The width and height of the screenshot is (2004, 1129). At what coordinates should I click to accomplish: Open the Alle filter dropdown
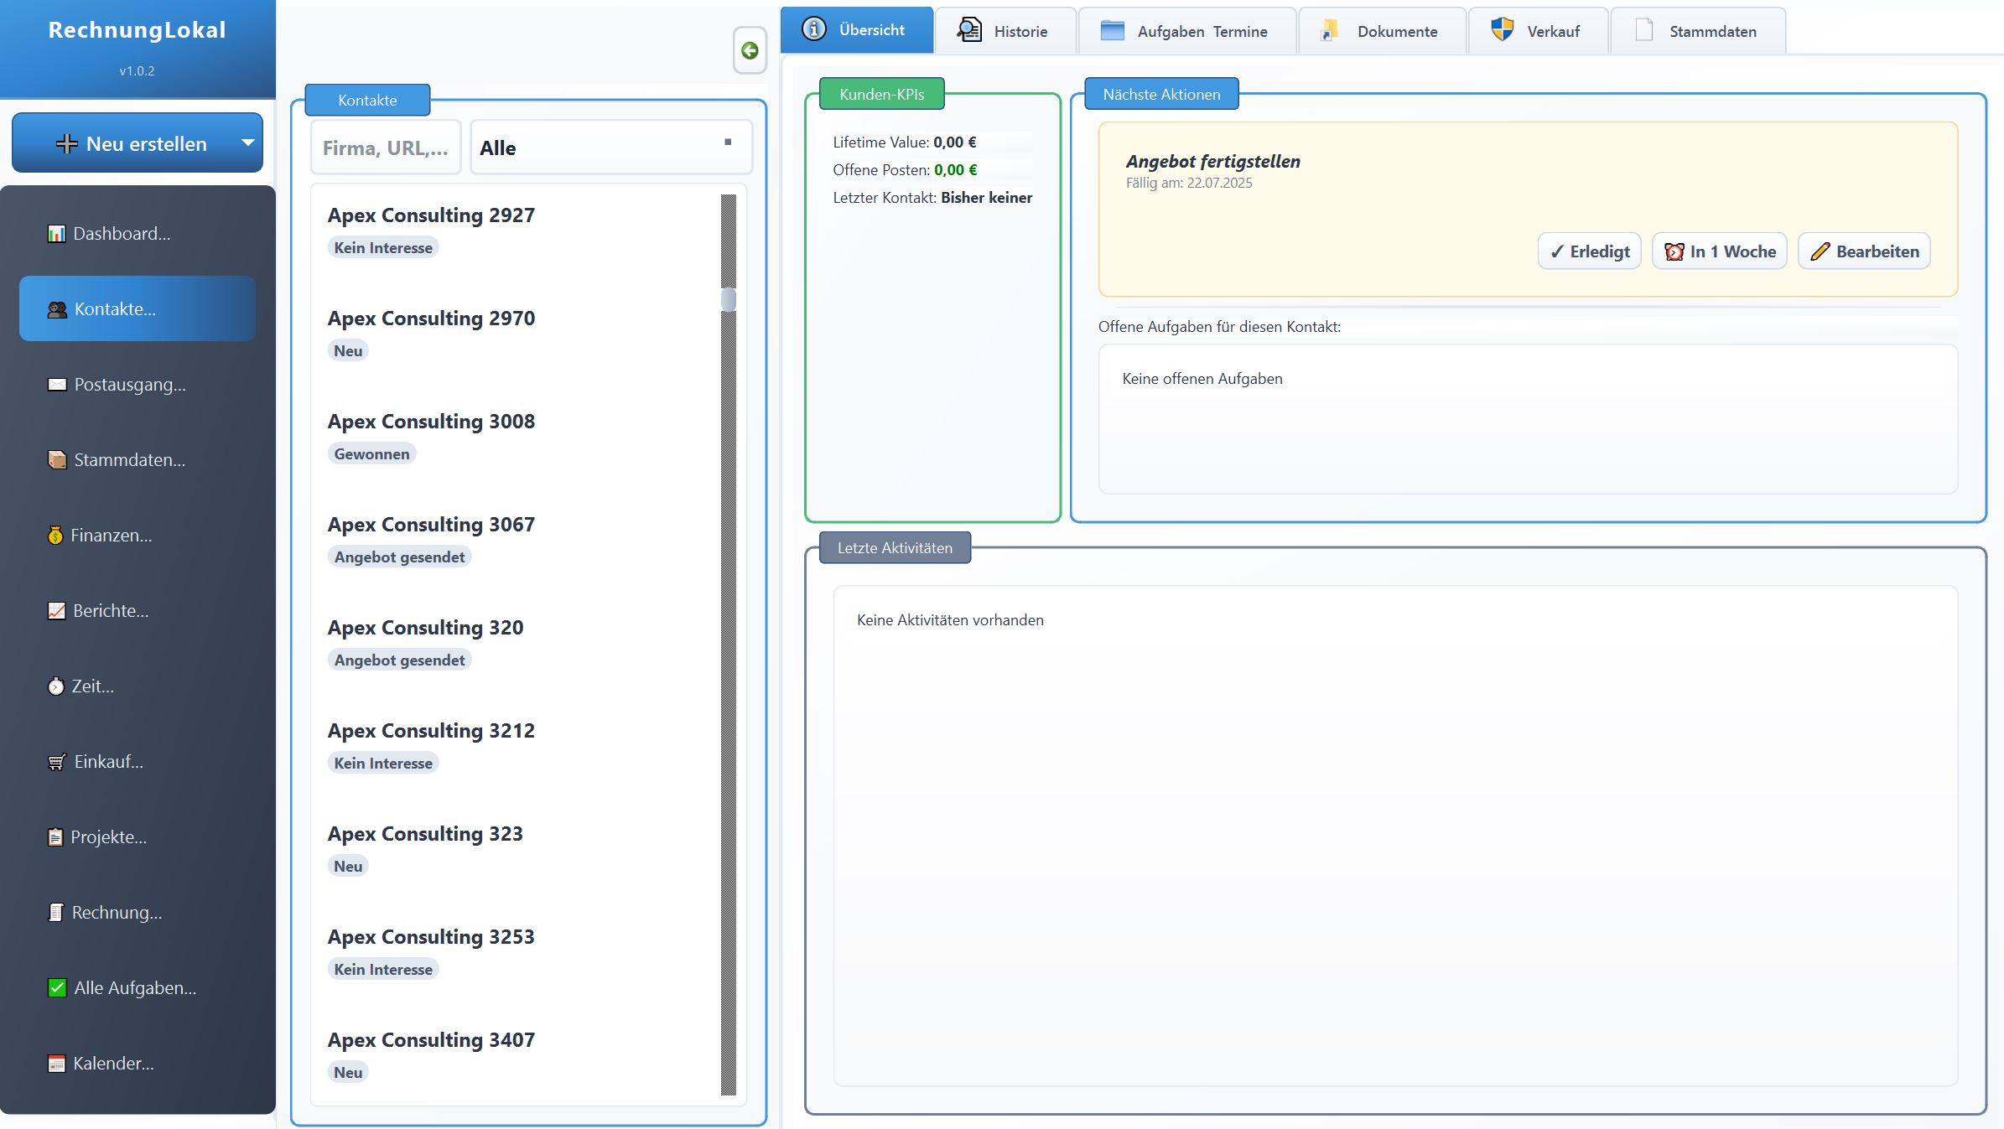pyautogui.click(x=610, y=148)
